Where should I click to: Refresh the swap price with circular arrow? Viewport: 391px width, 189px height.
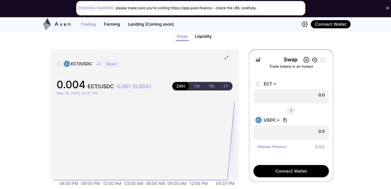pos(323,60)
